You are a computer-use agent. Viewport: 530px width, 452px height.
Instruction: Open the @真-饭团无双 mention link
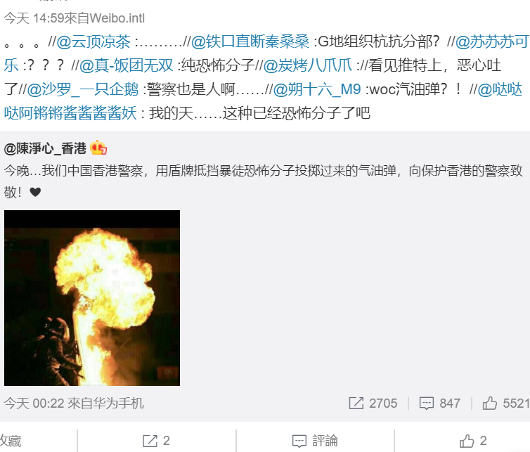click(127, 65)
